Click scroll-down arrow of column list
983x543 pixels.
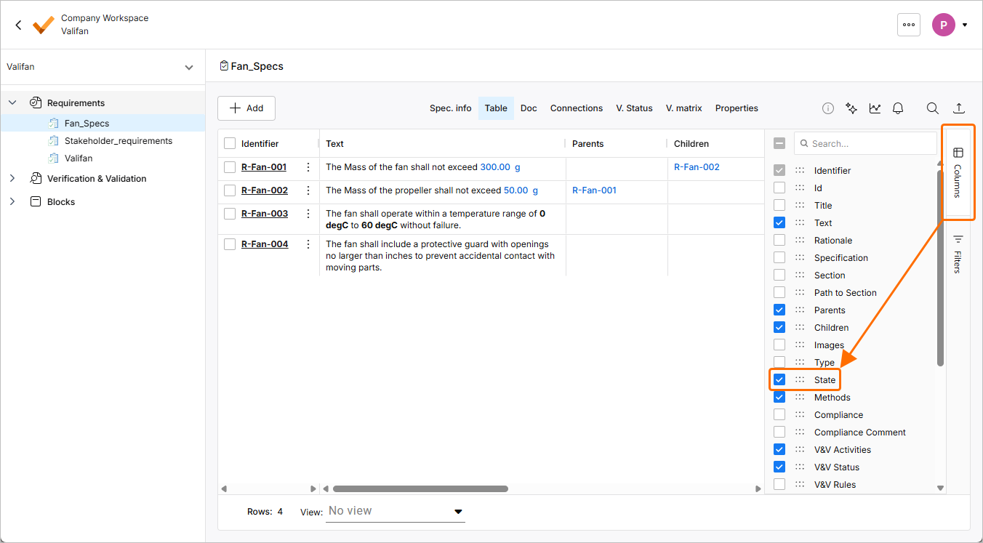pyautogui.click(x=940, y=488)
